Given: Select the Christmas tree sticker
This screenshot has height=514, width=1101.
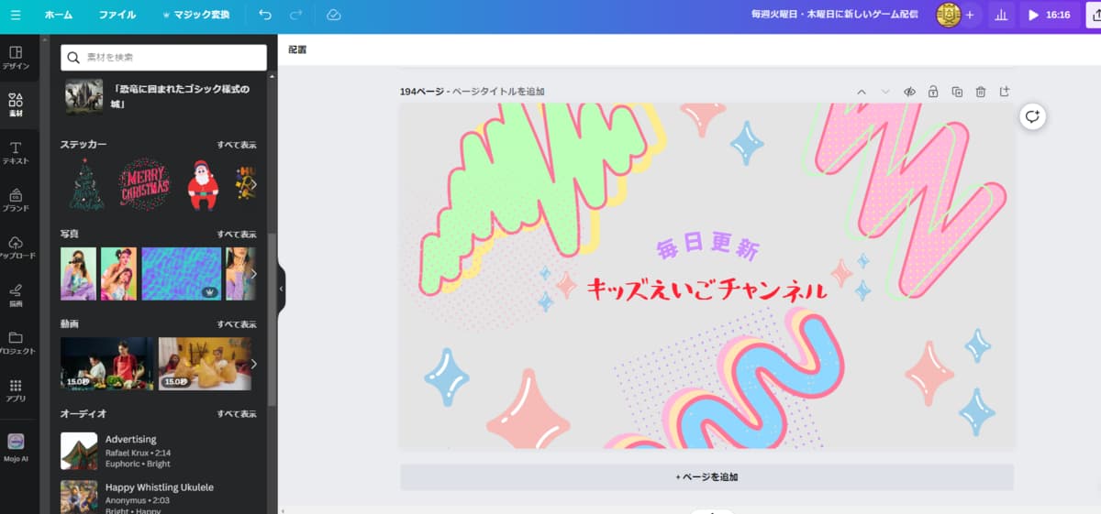Looking at the screenshot, I should coord(88,184).
